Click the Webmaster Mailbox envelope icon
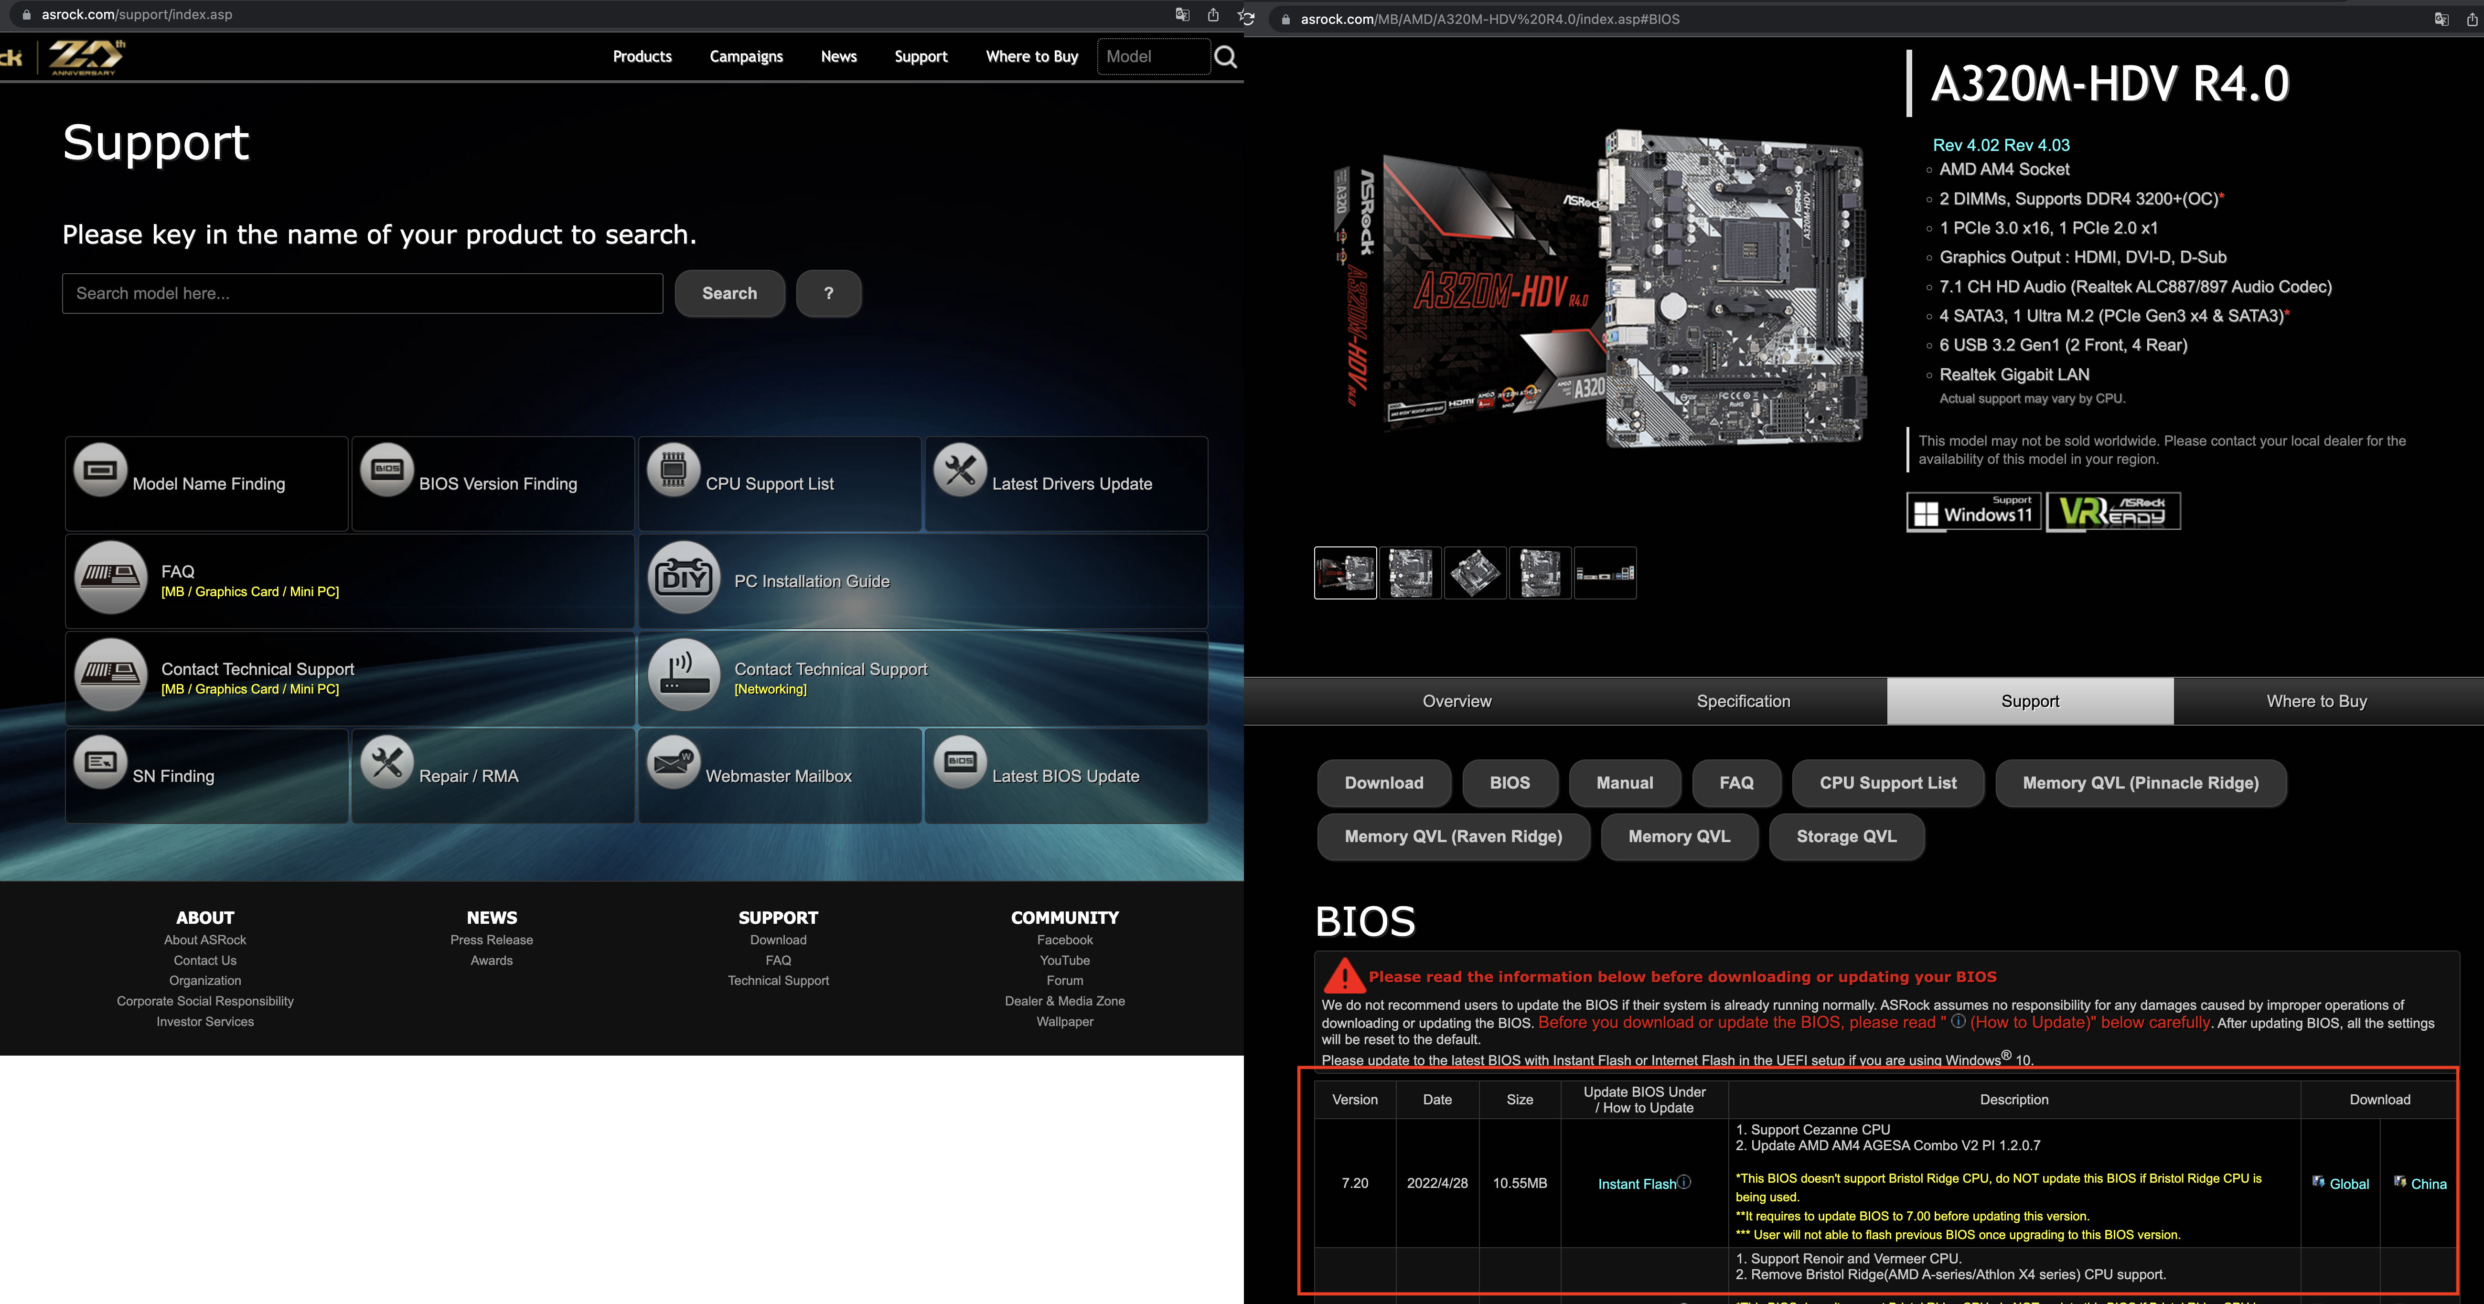 coord(673,763)
